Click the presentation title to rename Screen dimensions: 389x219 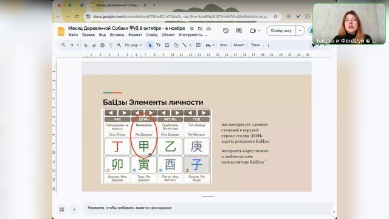point(126,29)
